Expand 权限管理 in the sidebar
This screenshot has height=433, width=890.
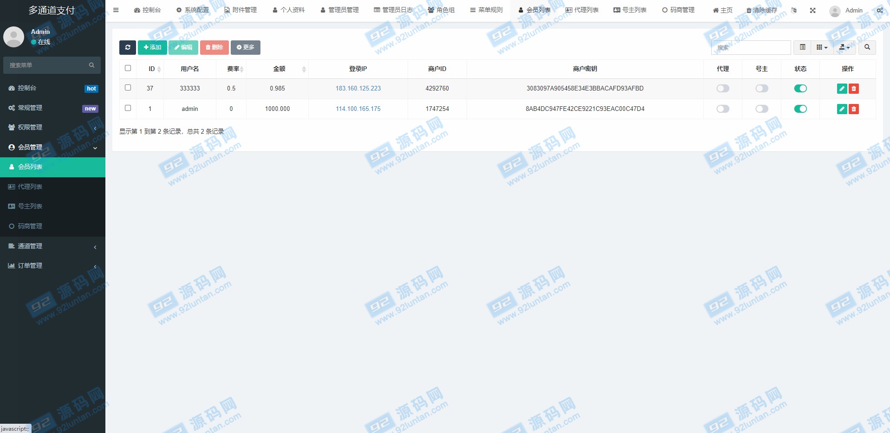pyautogui.click(x=52, y=127)
